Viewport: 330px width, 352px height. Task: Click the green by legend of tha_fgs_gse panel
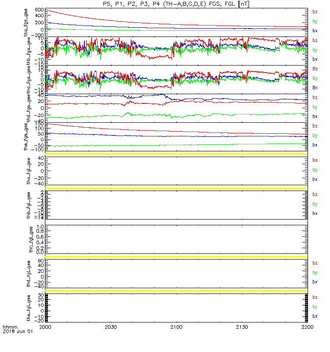(x=315, y=21)
